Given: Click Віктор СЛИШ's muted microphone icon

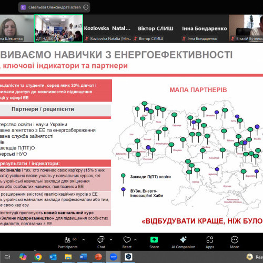Looking at the screenshot, I should coord(135,38).
